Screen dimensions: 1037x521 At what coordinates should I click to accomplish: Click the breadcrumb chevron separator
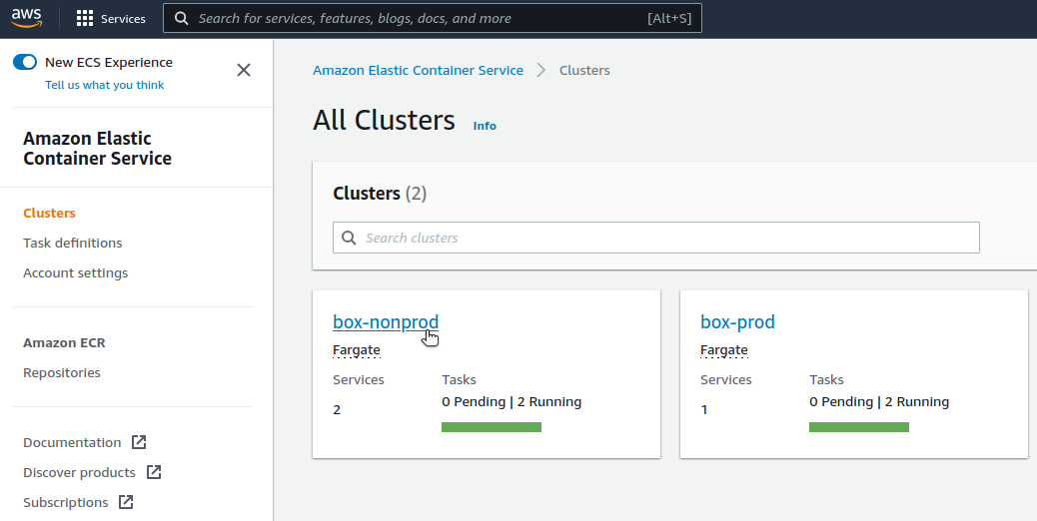click(x=541, y=70)
